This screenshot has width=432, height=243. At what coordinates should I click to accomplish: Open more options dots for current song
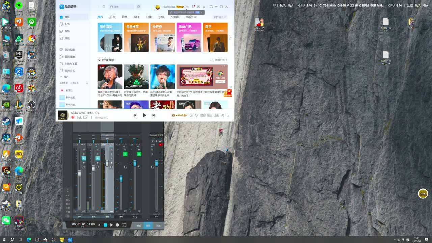[x=91, y=117]
